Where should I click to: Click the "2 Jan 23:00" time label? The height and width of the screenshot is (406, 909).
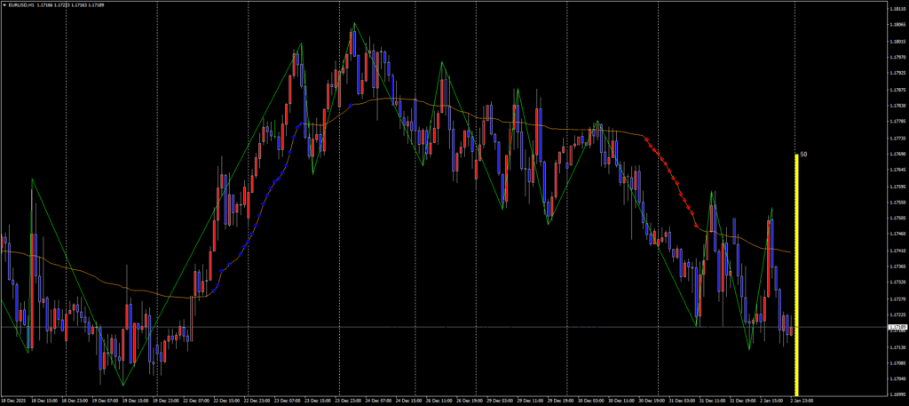tap(803, 401)
